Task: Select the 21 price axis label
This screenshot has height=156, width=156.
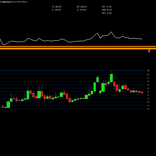Action: click(x=148, y=105)
